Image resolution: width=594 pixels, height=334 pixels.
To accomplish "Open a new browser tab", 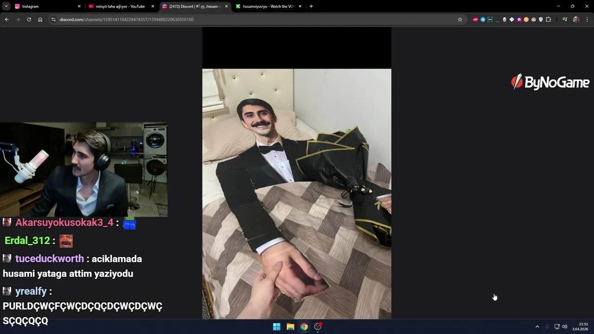I will click(x=311, y=6).
